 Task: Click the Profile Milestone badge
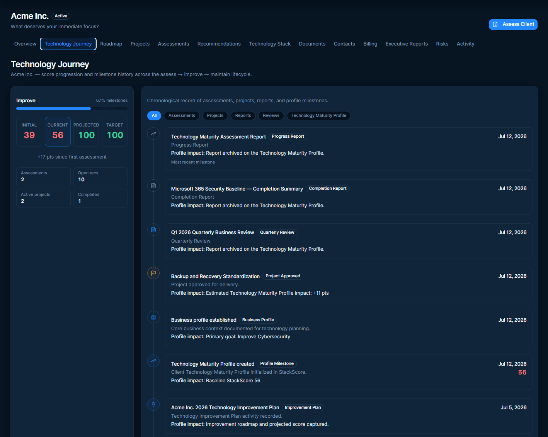277,364
